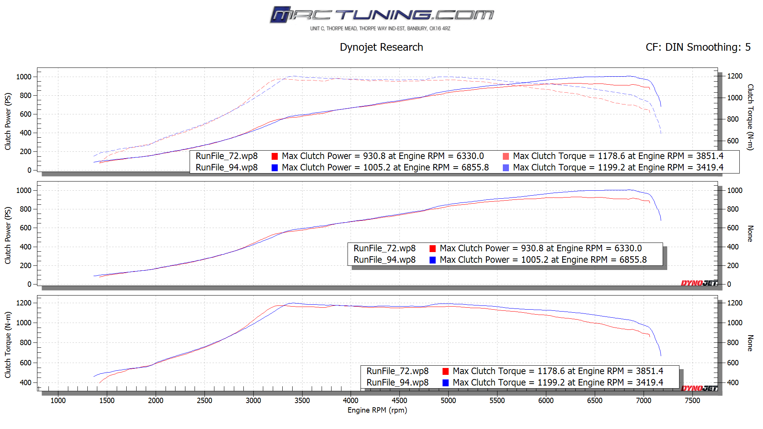This screenshot has height=429, width=763.
Task: Click red swatch in bottom torque legend
Action: 446,371
